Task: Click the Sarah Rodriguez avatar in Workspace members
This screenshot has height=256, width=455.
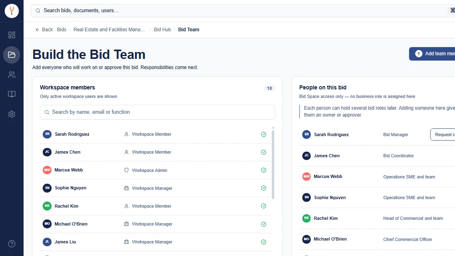Action: tap(47, 134)
